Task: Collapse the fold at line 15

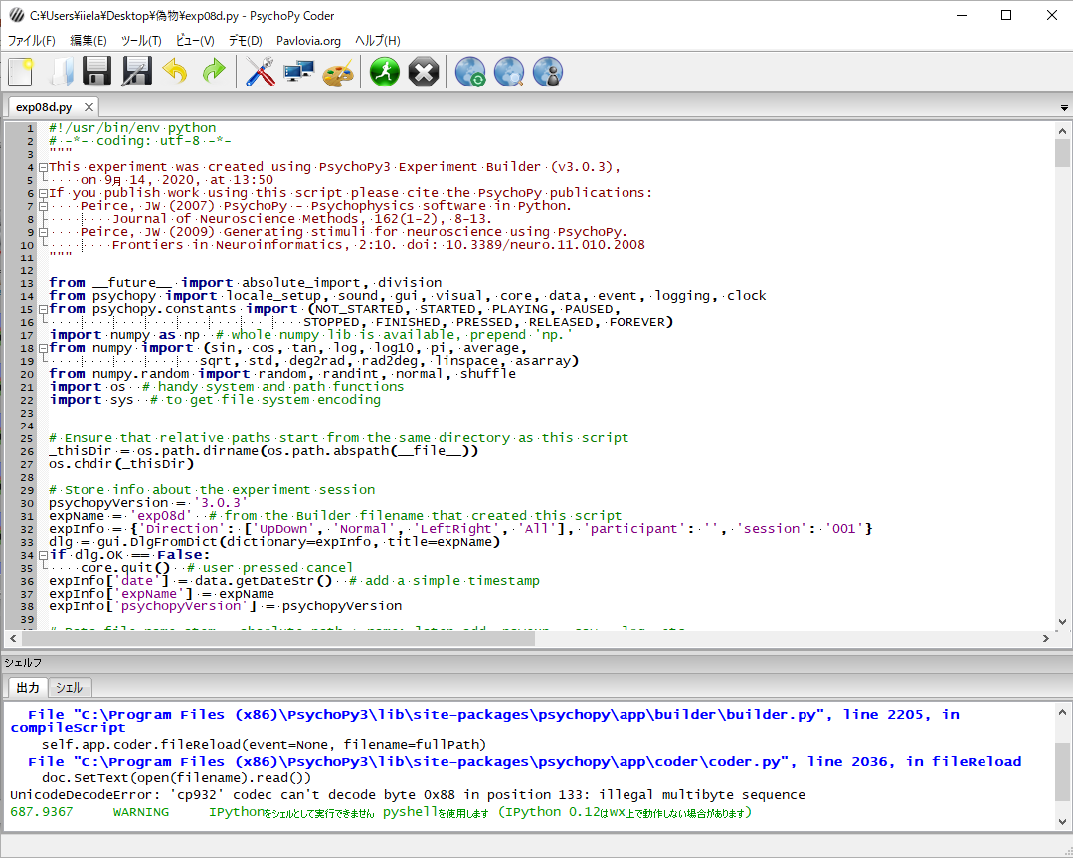Action: pyautogui.click(x=44, y=309)
